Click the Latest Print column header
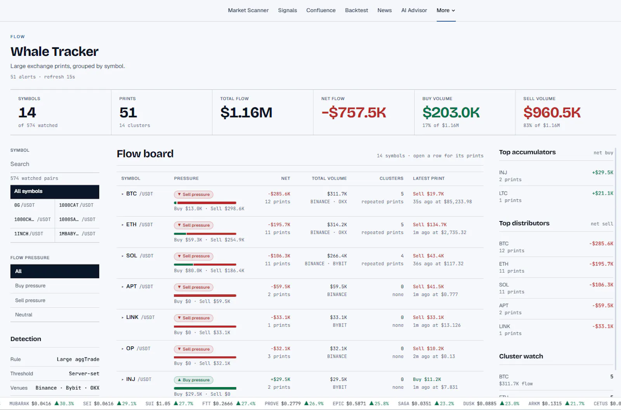Image resolution: width=621 pixels, height=410 pixels. point(429,178)
